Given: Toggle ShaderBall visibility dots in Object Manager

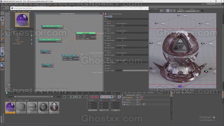Looking at the screenshot, I should tap(138, 97).
